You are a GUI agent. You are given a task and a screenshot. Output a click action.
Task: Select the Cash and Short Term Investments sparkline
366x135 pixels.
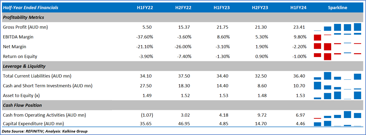tap(338, 86)
